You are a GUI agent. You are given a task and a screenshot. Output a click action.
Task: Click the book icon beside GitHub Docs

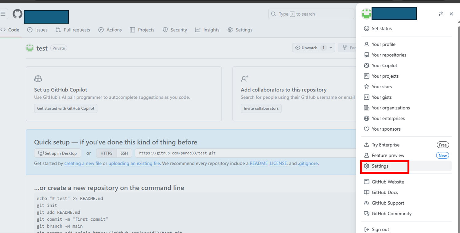pyautogui.click(x=366, y=193)
